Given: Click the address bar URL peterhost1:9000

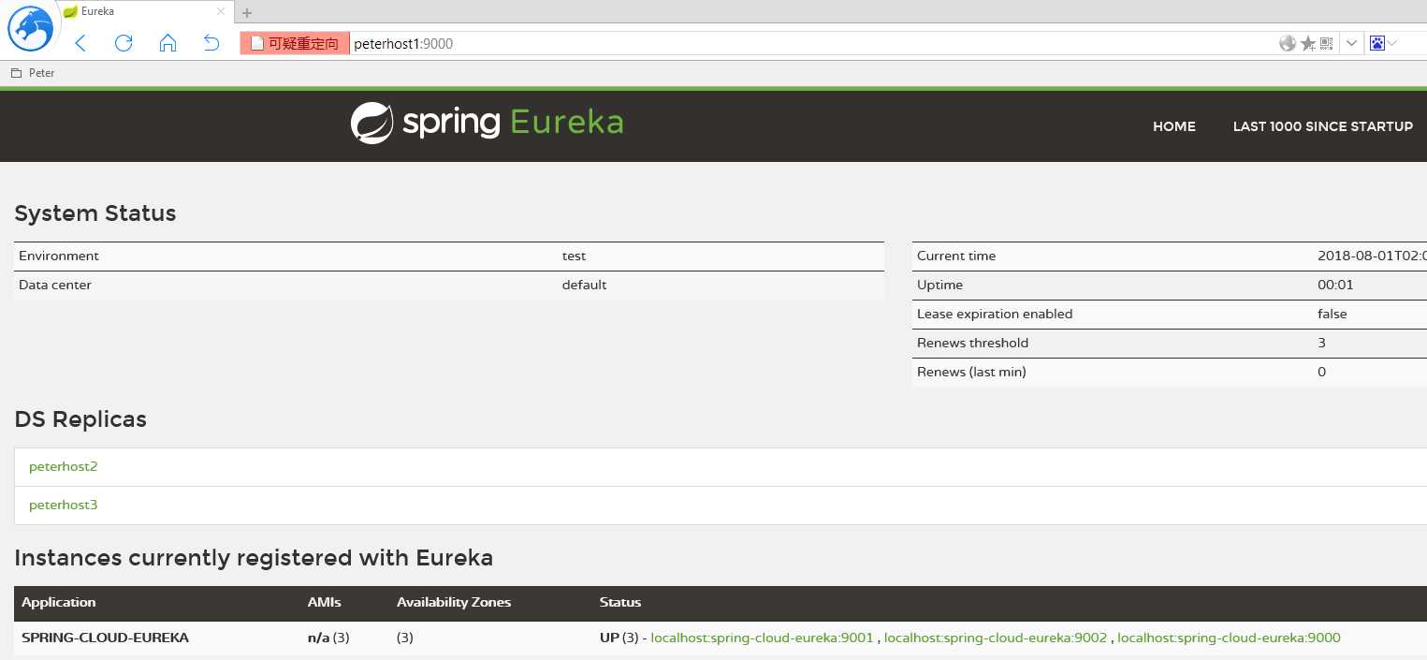Looking at the screenshot, I should [403, 43].
